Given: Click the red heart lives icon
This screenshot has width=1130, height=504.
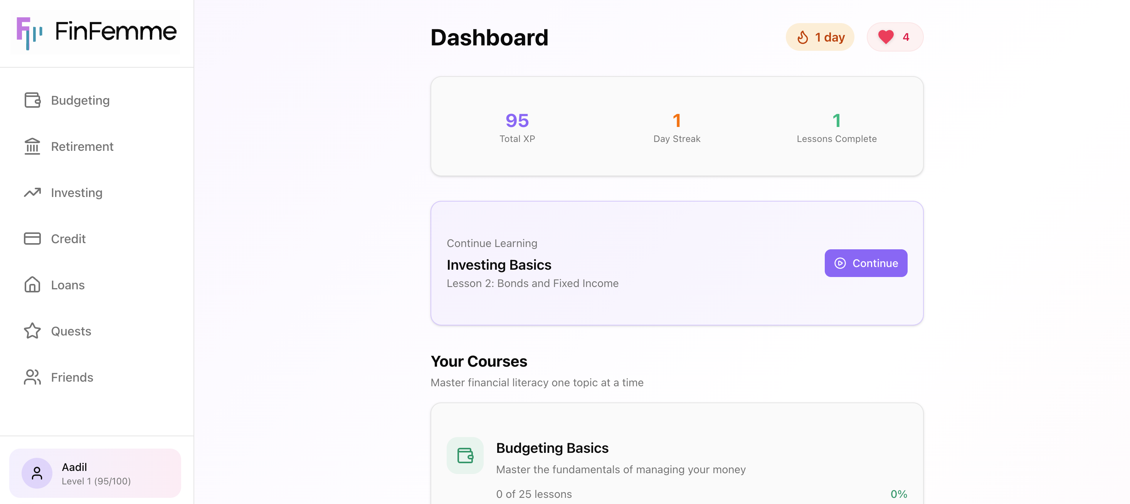Looking at the screenshot, I should 886,37.
